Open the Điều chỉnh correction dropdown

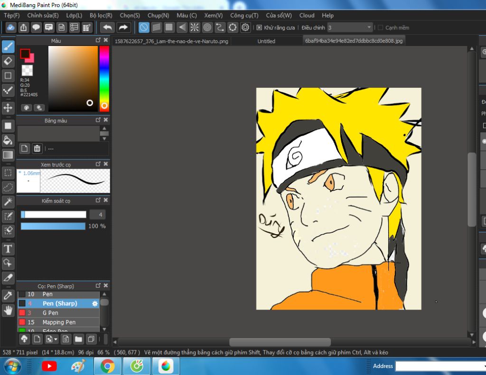[x=350, y=27]
